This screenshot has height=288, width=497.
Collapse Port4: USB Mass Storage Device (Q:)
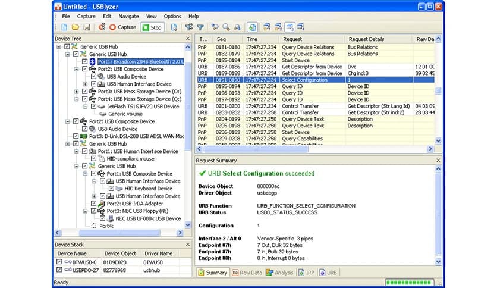click(x=76, y=99)
